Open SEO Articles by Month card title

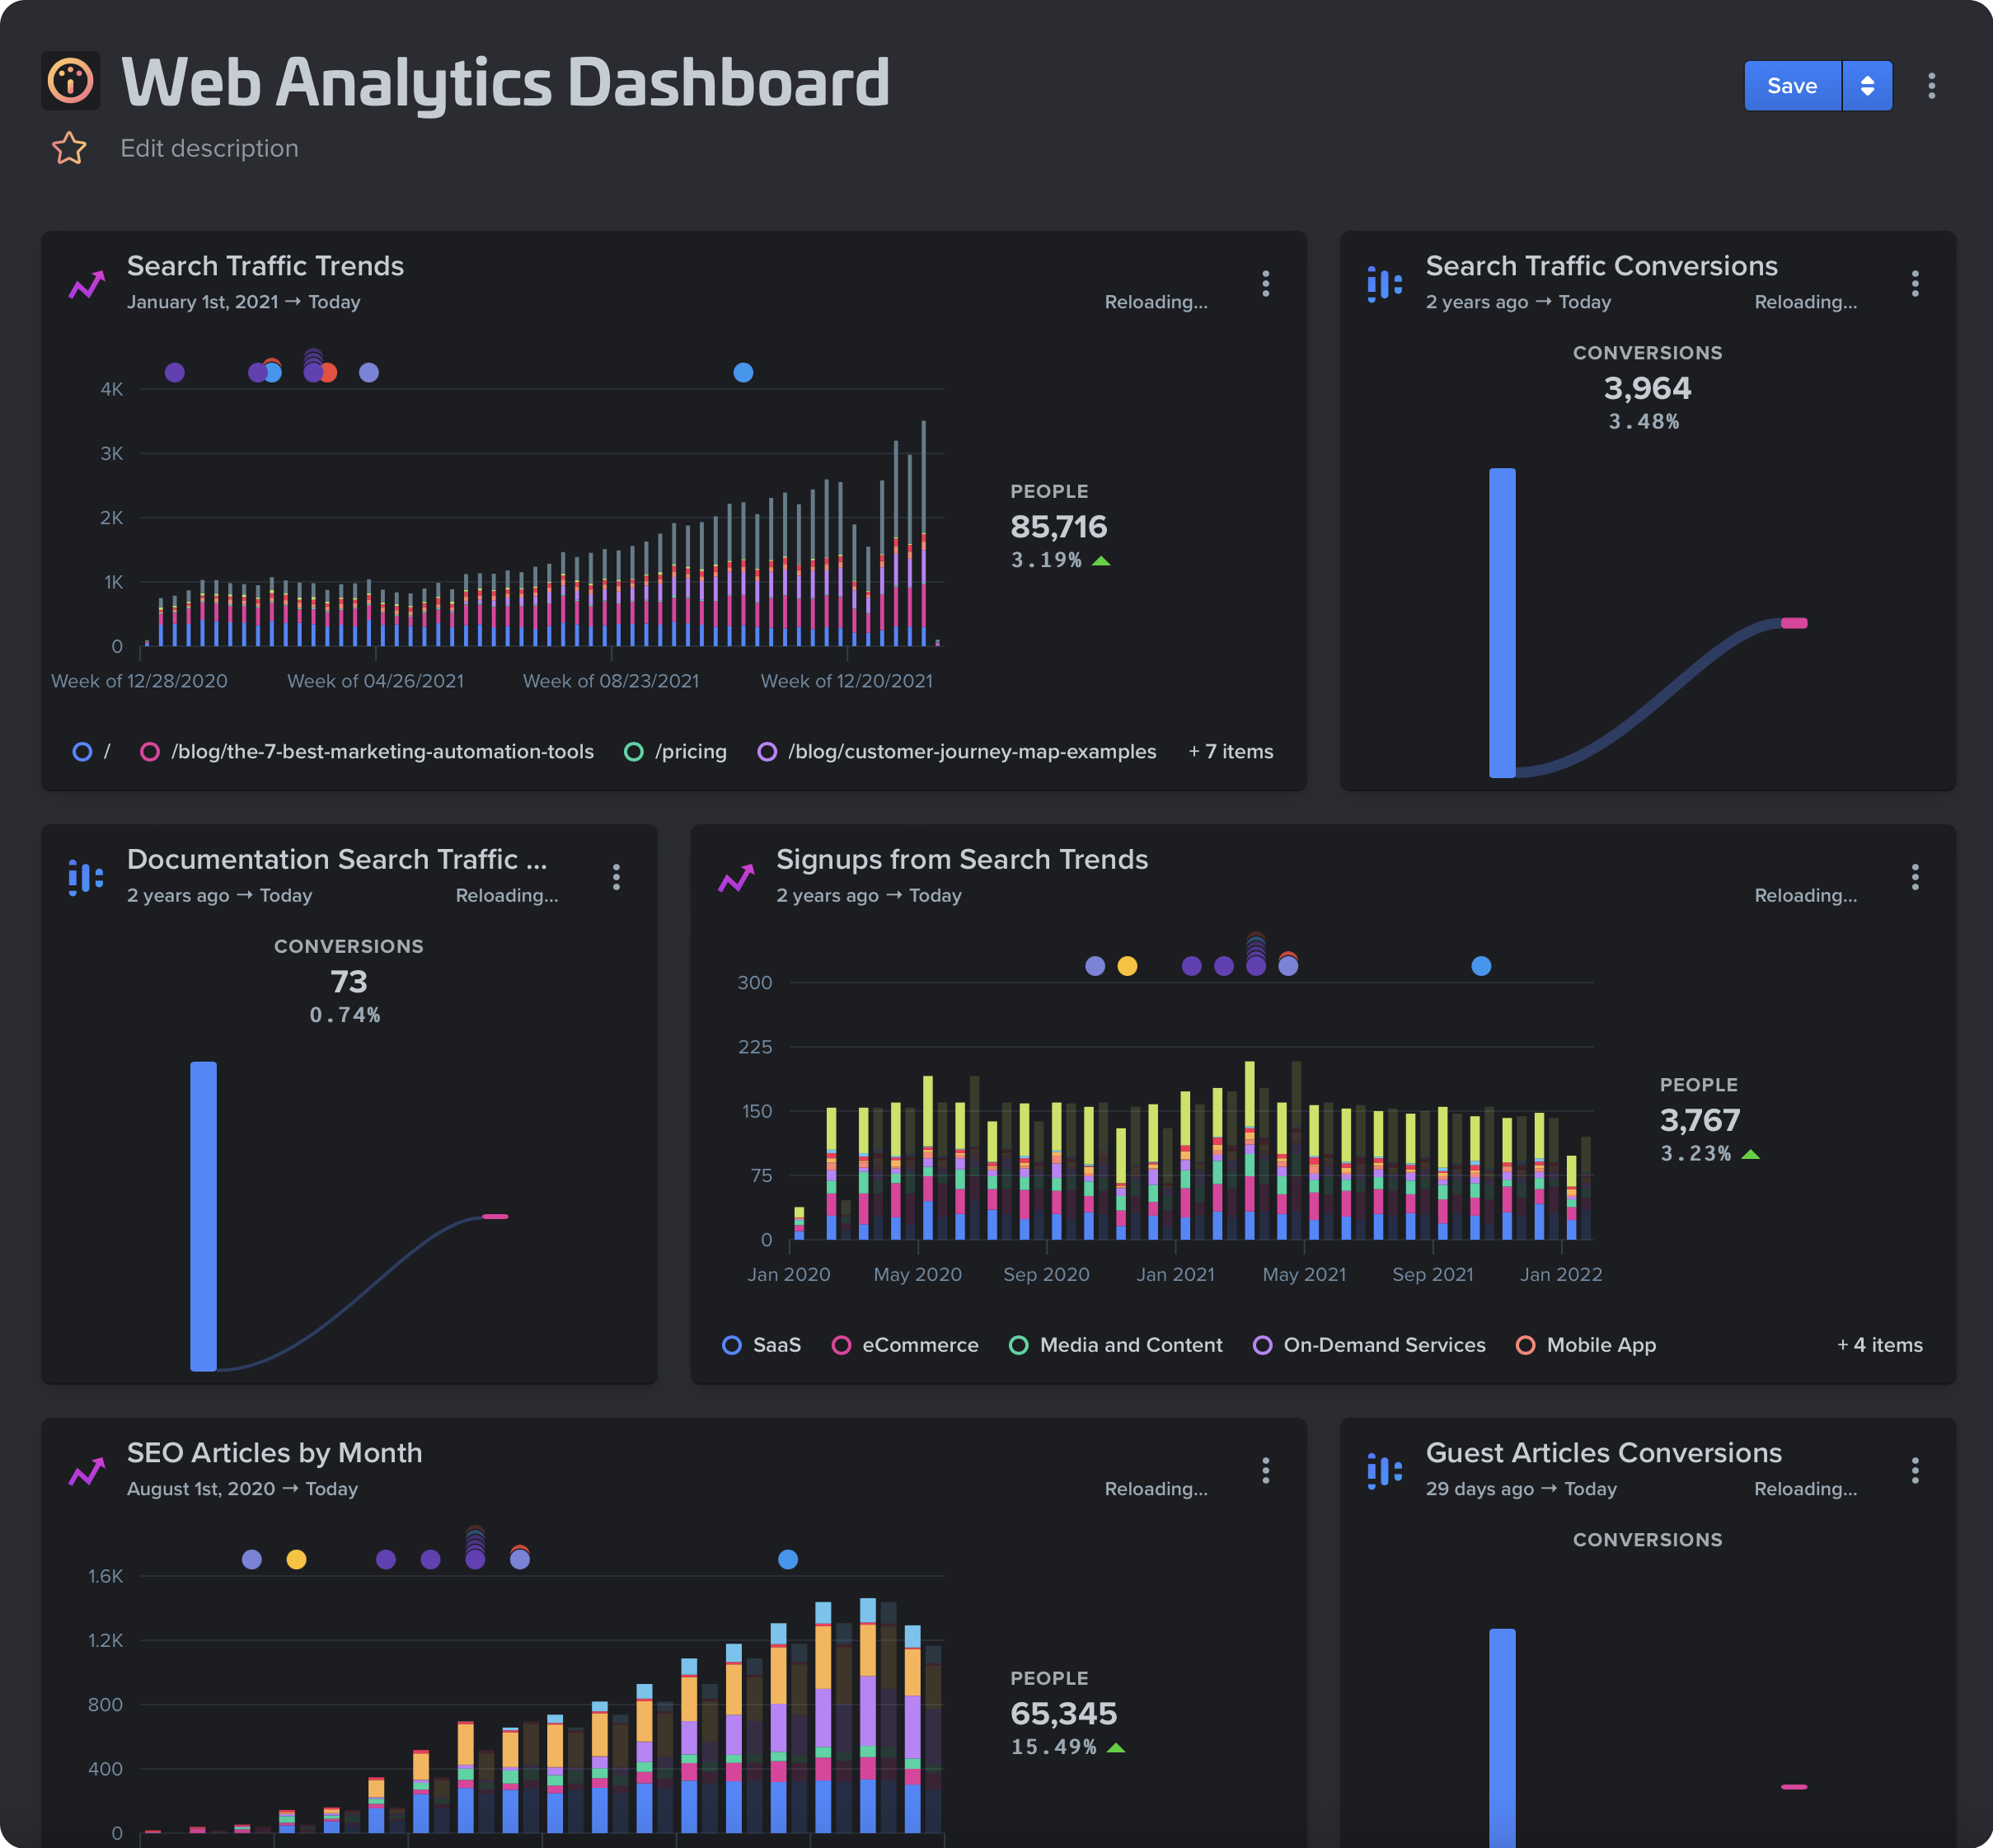click(x=274, y=1452)
